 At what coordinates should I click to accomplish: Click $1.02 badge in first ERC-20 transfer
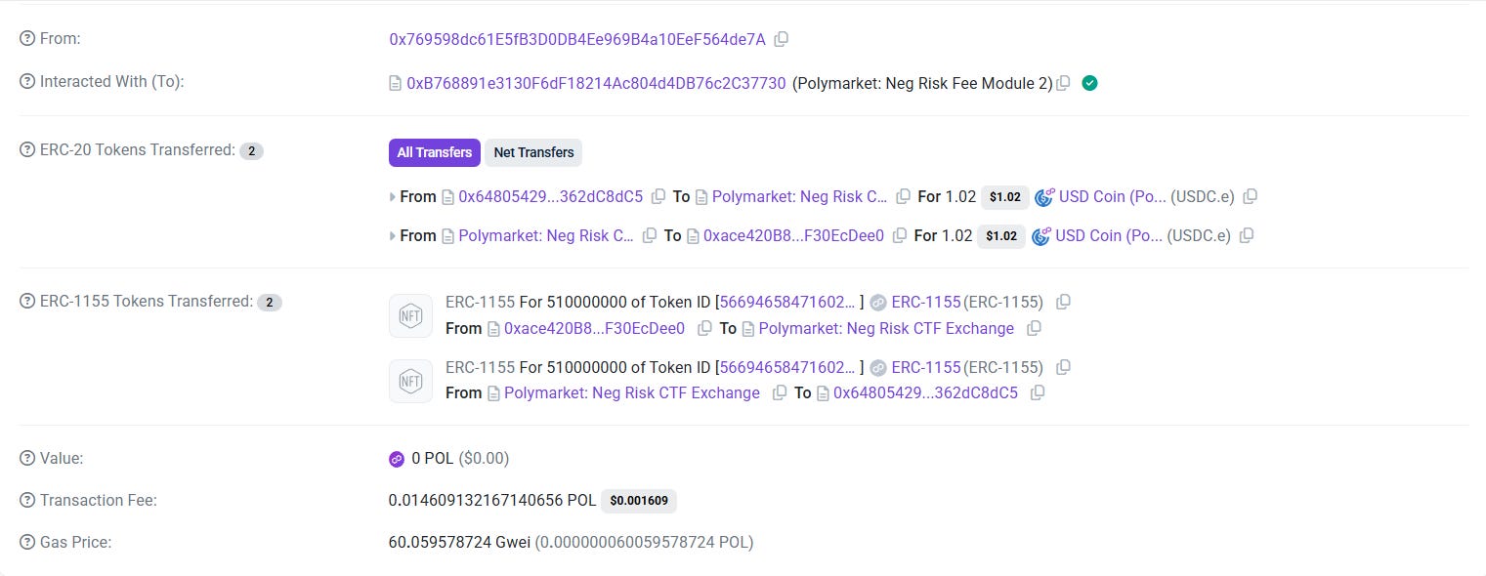tap(1005, 197)
